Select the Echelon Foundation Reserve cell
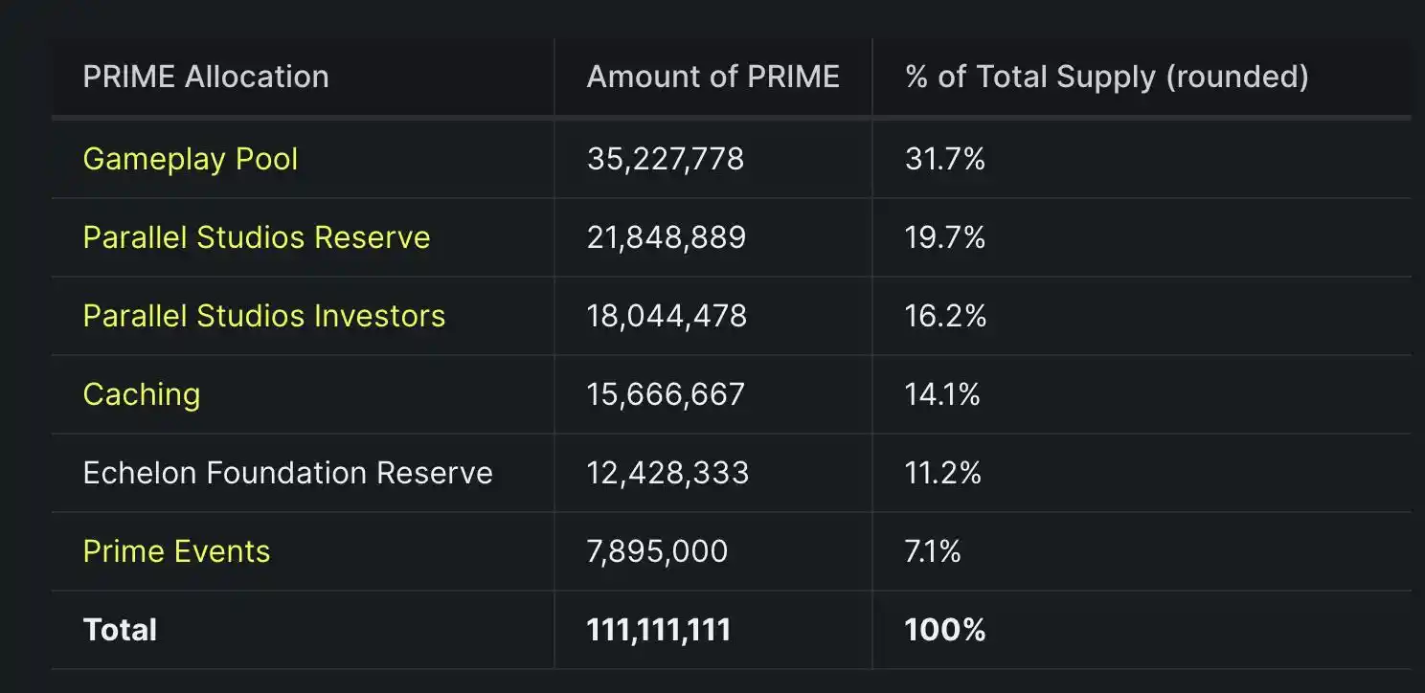 click(287, 473)
